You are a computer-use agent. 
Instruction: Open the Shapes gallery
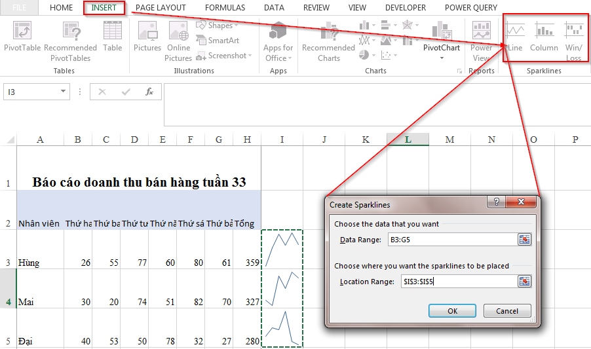point(217,26)
